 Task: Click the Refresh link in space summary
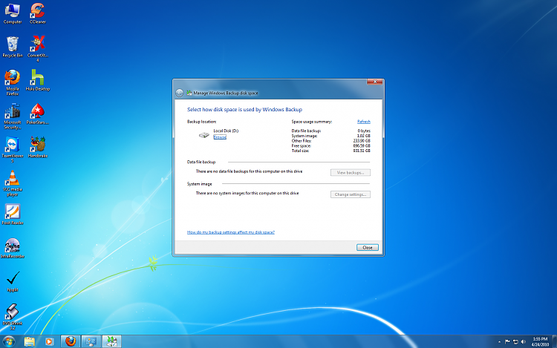coord(363,122)
